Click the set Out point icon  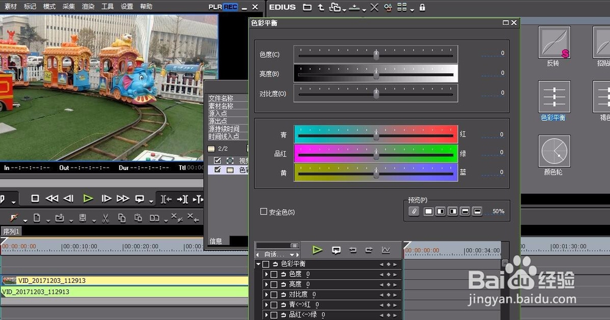(x=182, y=199)
